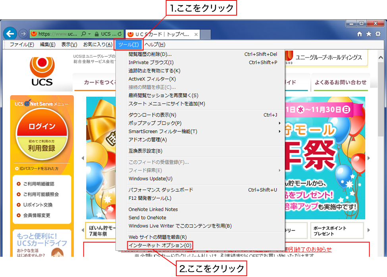Select the UCSカード トップページ tab
The image size is (387, 277).
point(162,34)
